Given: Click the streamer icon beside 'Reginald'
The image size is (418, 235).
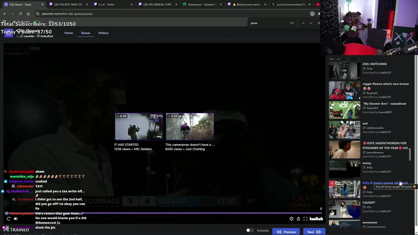Looking at the screenshot, I should tap(364, 93).
